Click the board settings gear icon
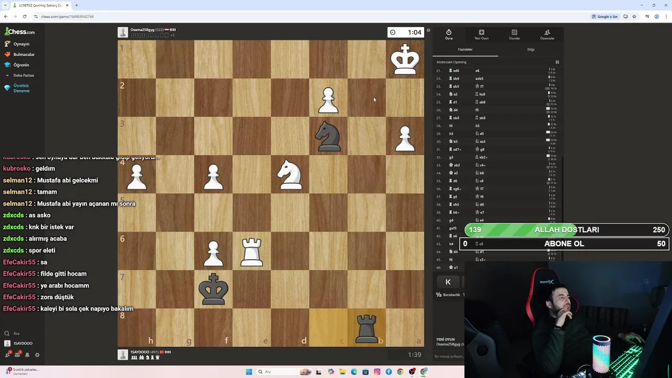The width and height of the screenshot is (672, 378). 428,30
